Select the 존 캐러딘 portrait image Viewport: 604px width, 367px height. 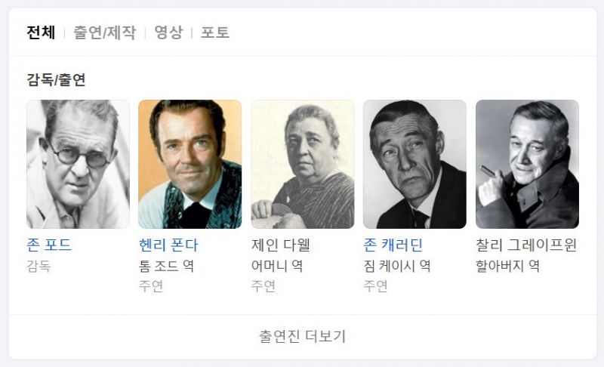pos(414,164)
